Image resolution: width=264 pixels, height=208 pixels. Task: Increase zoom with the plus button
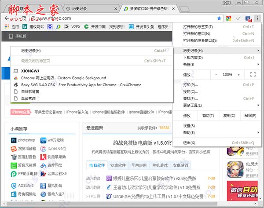(x=238, y=75)
